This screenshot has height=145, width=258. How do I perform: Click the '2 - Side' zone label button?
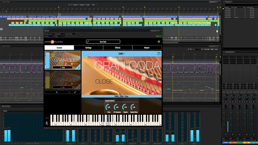pos(62,87)
